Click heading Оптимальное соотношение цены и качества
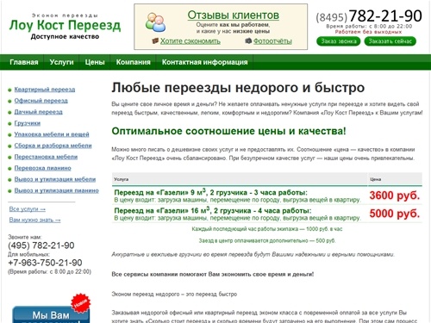Screen dimensions: 431x323 [228, 131]
